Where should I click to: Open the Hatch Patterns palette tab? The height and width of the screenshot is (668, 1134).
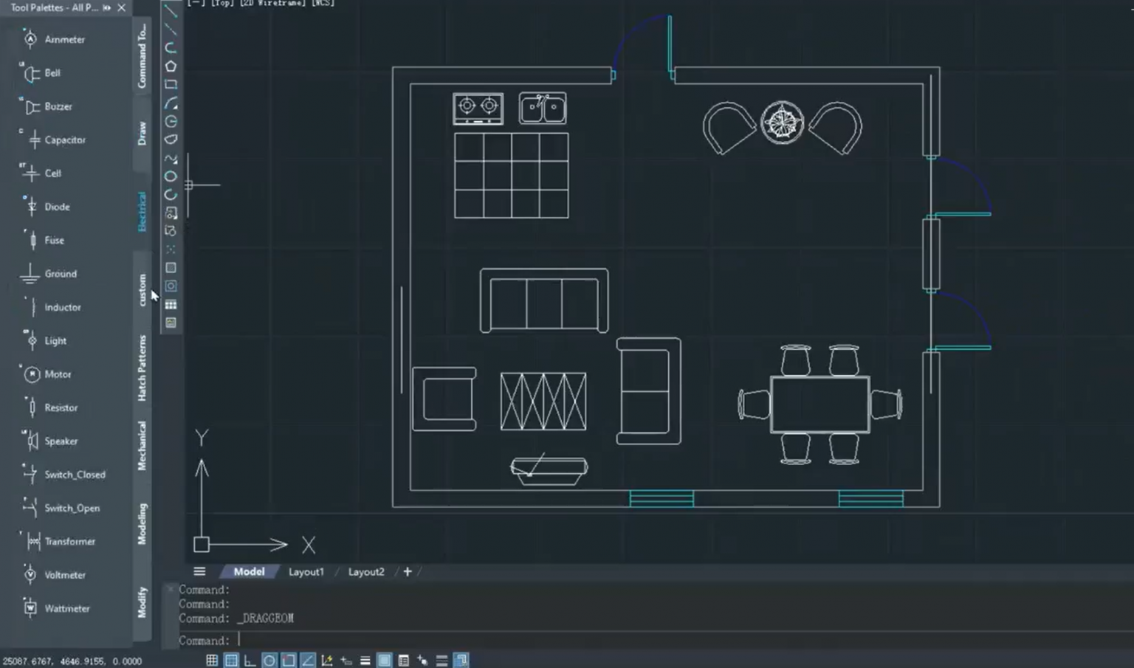pyautogui.click(x=142, y=368)
